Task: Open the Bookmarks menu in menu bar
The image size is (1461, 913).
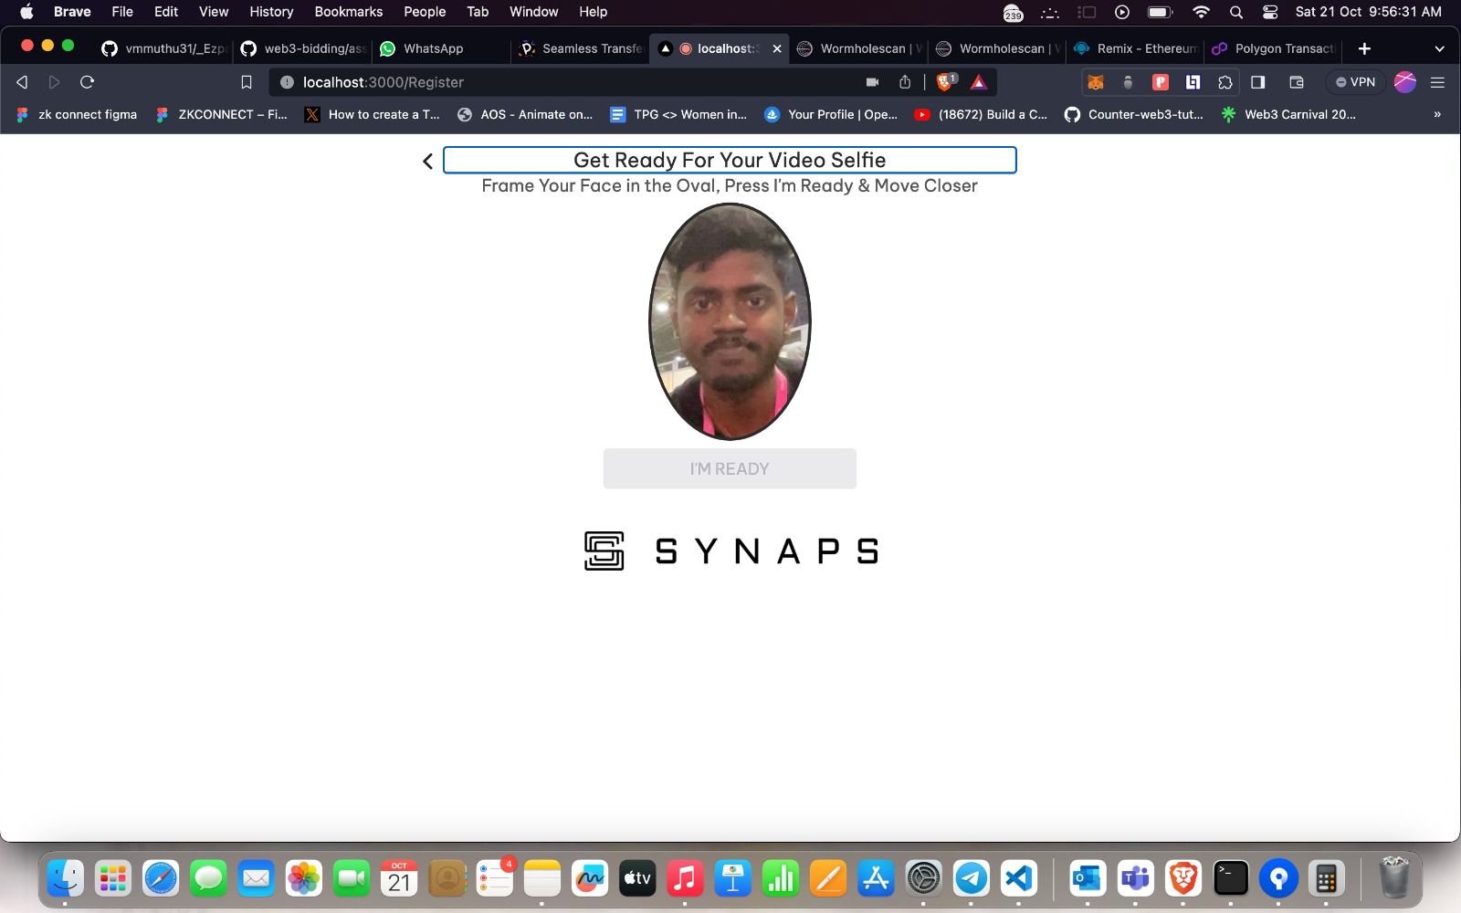Action: pyautogui.click(x=348, y=12)
